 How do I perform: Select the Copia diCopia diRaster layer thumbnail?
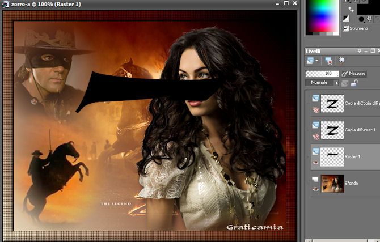(x=332, y=104)
